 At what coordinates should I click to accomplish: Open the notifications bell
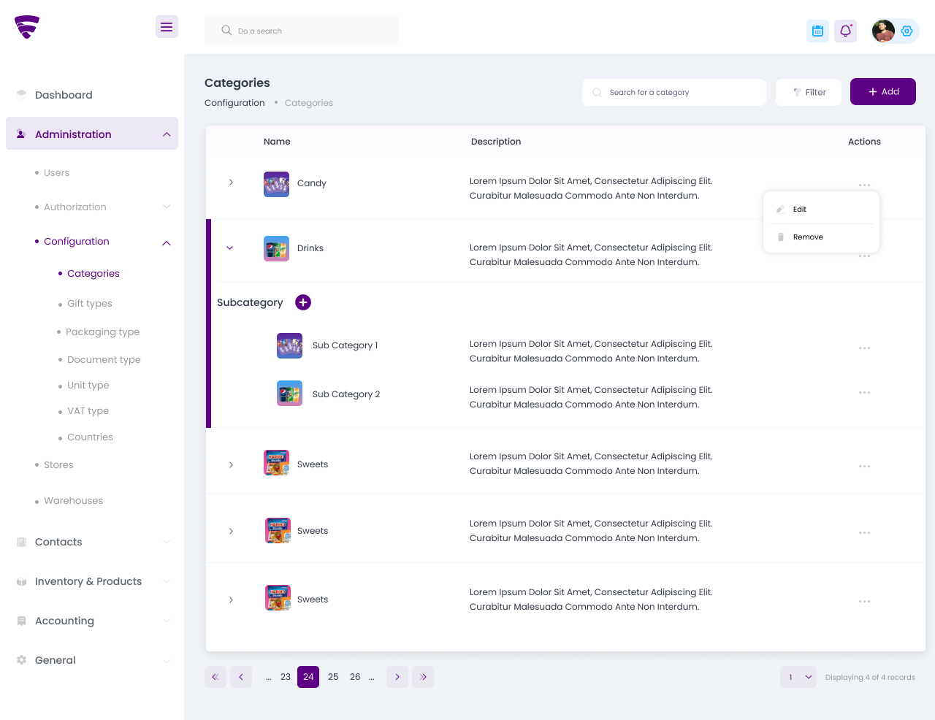click(845, 31)
